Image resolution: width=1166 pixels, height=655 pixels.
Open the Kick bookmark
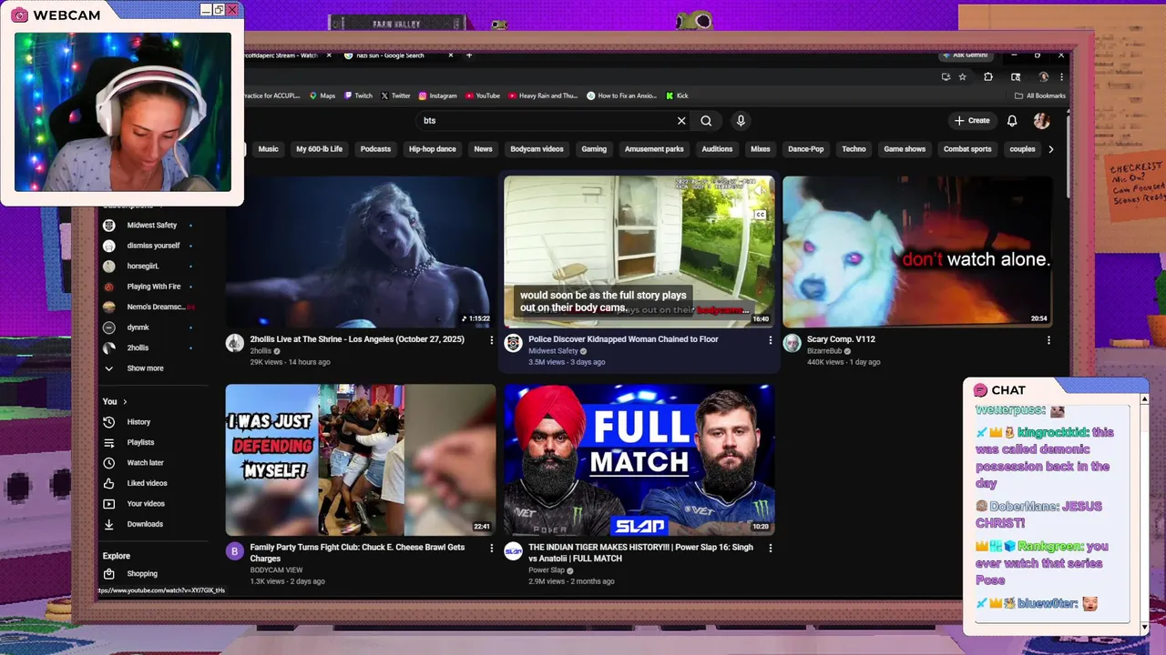point(677,96)
